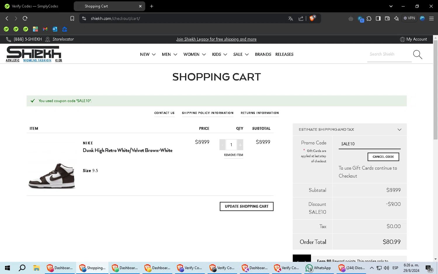This screenshot has width=438, height=274.
Task: Open the site information icon in address bar
Action: tap(84, 18)
